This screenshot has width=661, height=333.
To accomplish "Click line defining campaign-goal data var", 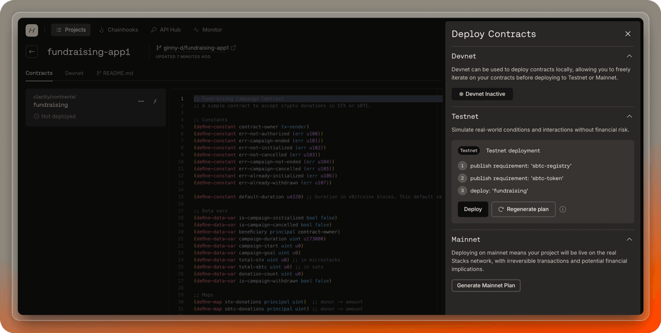I will click(248, 253).
